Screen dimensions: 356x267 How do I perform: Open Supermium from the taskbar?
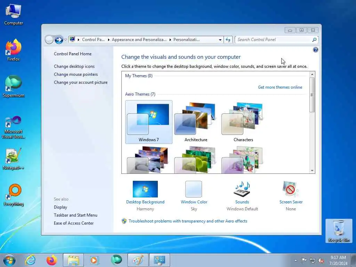click(x=116, y=260)
